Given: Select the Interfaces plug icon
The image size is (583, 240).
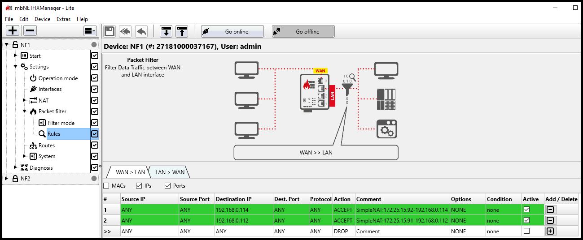Looking at the screenshot, I should 33,89.
